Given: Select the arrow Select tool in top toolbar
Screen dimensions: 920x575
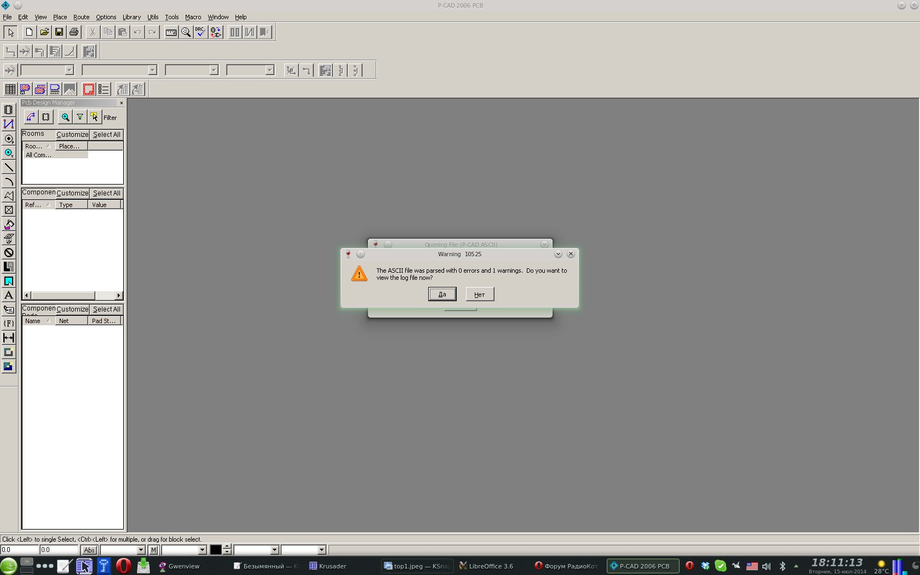Looking at the screenshot, I should [x=10, y=32].
